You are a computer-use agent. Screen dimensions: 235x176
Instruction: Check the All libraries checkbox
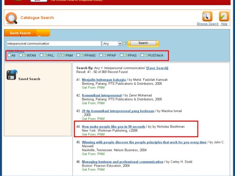[9, 55]
